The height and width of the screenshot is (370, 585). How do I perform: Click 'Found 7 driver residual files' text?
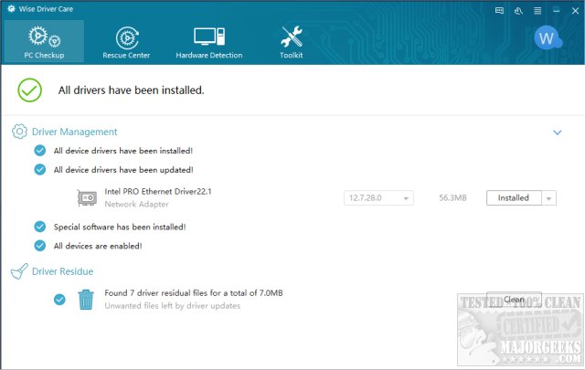193,292
